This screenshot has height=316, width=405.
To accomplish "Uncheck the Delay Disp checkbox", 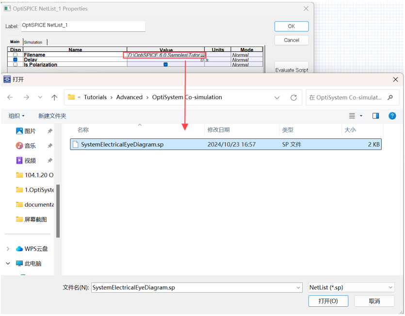I will coord(16,60).
